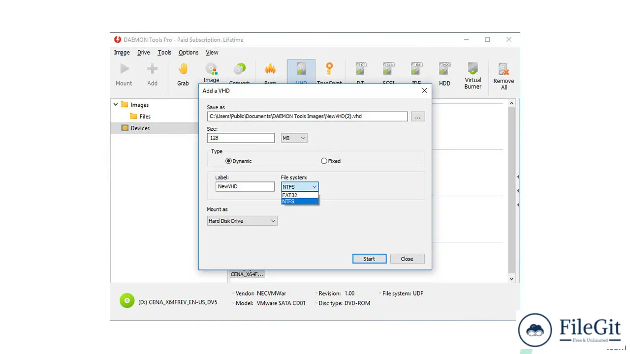
Task: Click the Remove All icon
Action: coord(504,69)
